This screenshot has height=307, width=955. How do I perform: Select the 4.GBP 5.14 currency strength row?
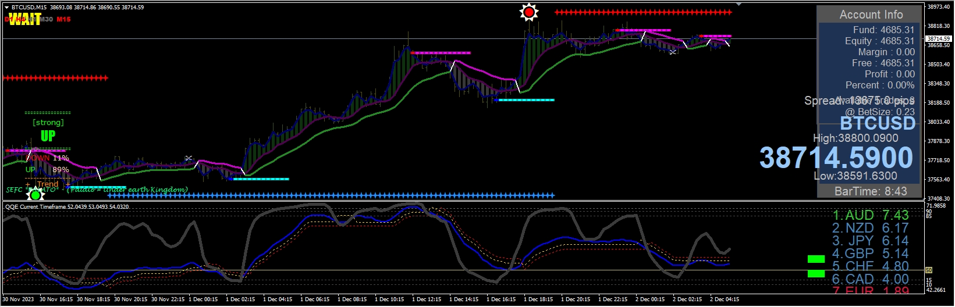[x=871, y=254]
